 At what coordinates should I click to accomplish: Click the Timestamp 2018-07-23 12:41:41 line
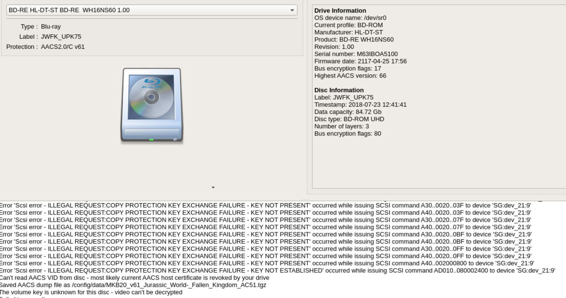tap(360, 105)
